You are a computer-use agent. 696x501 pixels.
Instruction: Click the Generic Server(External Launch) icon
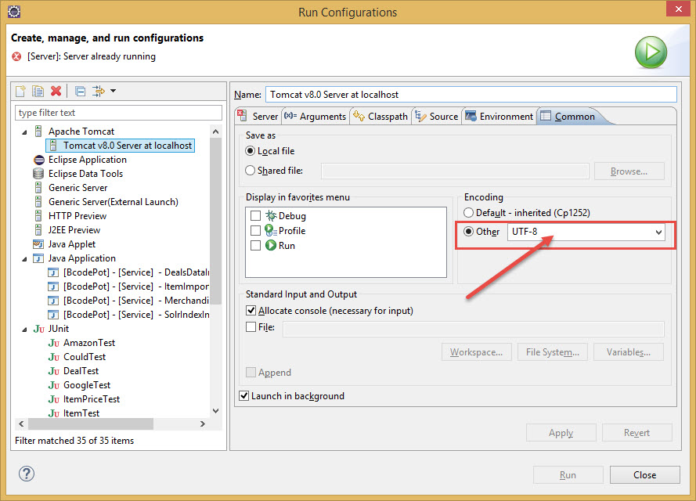click(x=38, y=202)
